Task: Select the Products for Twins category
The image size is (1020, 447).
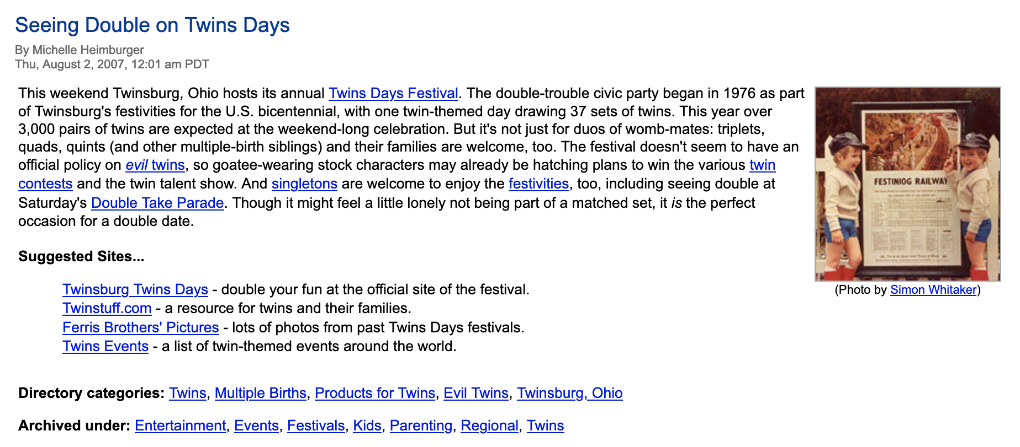Action: click(375, 393)
